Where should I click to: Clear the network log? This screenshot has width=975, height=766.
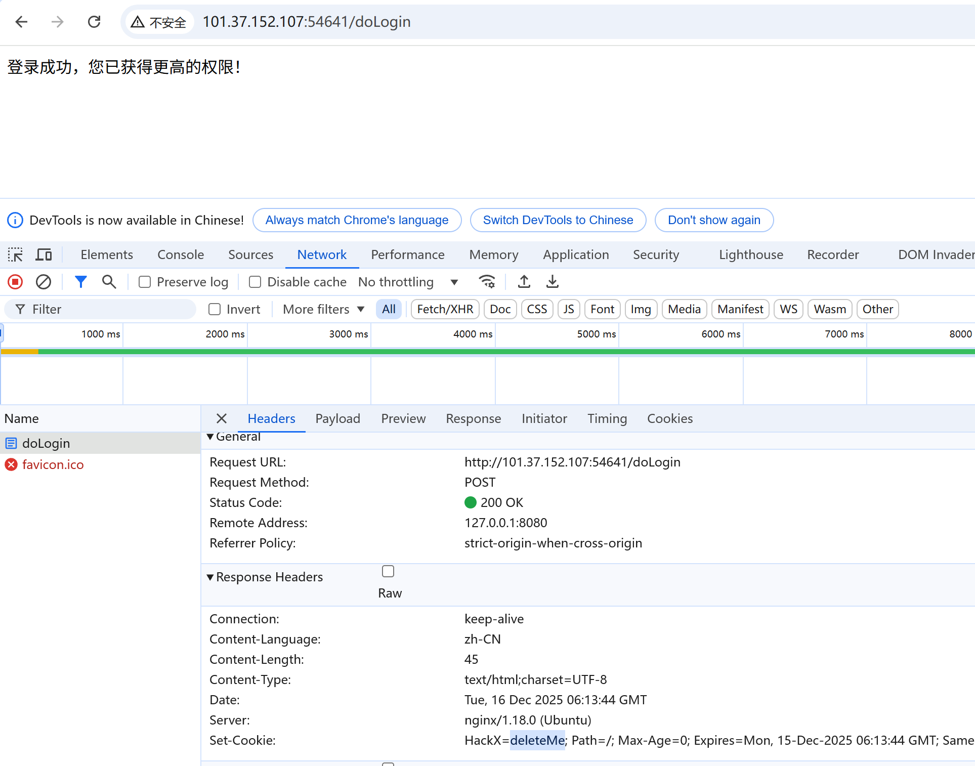(x=44, y=282)
